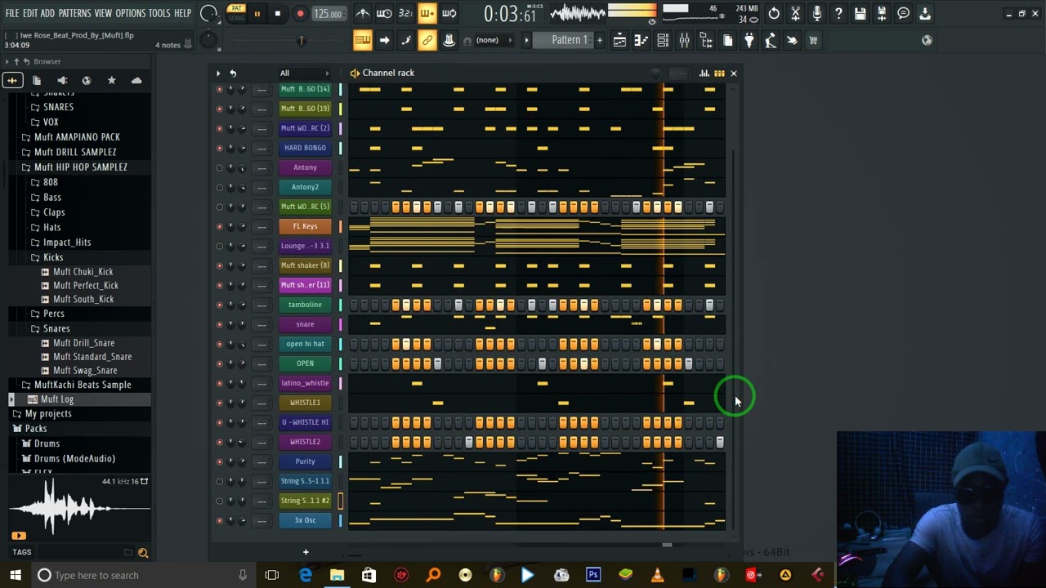The image size is (1046, 588).
Task: Pause playback with the pause button
Action: (x=257, y=14)
